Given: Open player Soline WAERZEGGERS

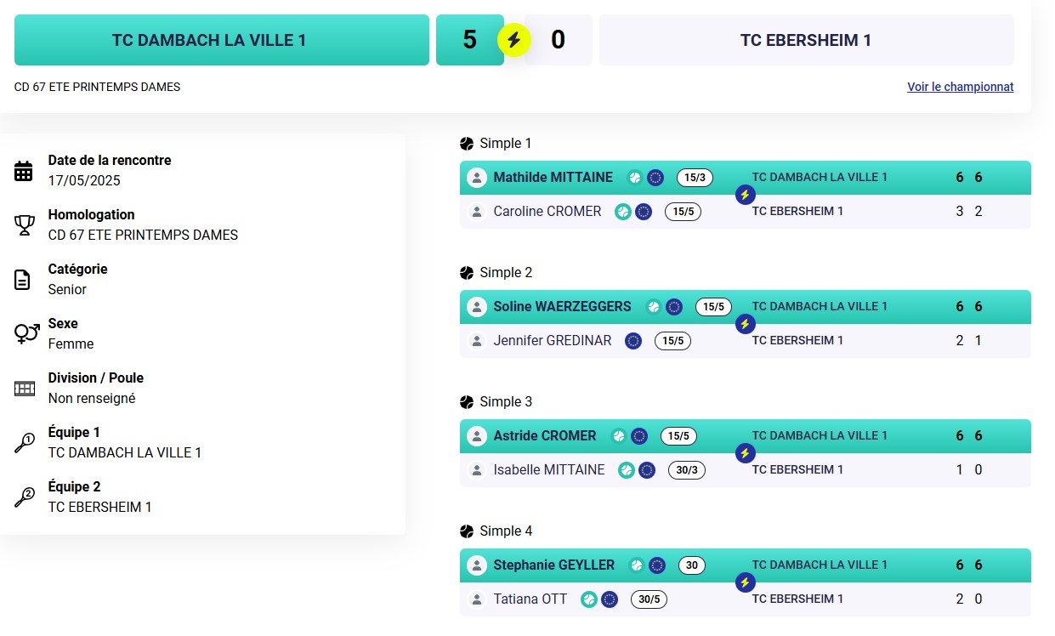Looking at the screenshot, I should click(x=562, y=306).
